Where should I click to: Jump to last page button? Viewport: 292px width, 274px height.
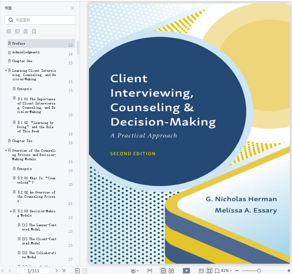pyautogui.click(x=64, y=271)
